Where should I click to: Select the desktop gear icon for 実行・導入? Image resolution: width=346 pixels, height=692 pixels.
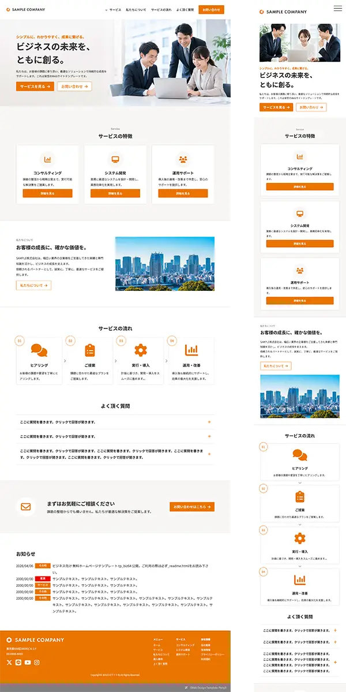point(141,350)
